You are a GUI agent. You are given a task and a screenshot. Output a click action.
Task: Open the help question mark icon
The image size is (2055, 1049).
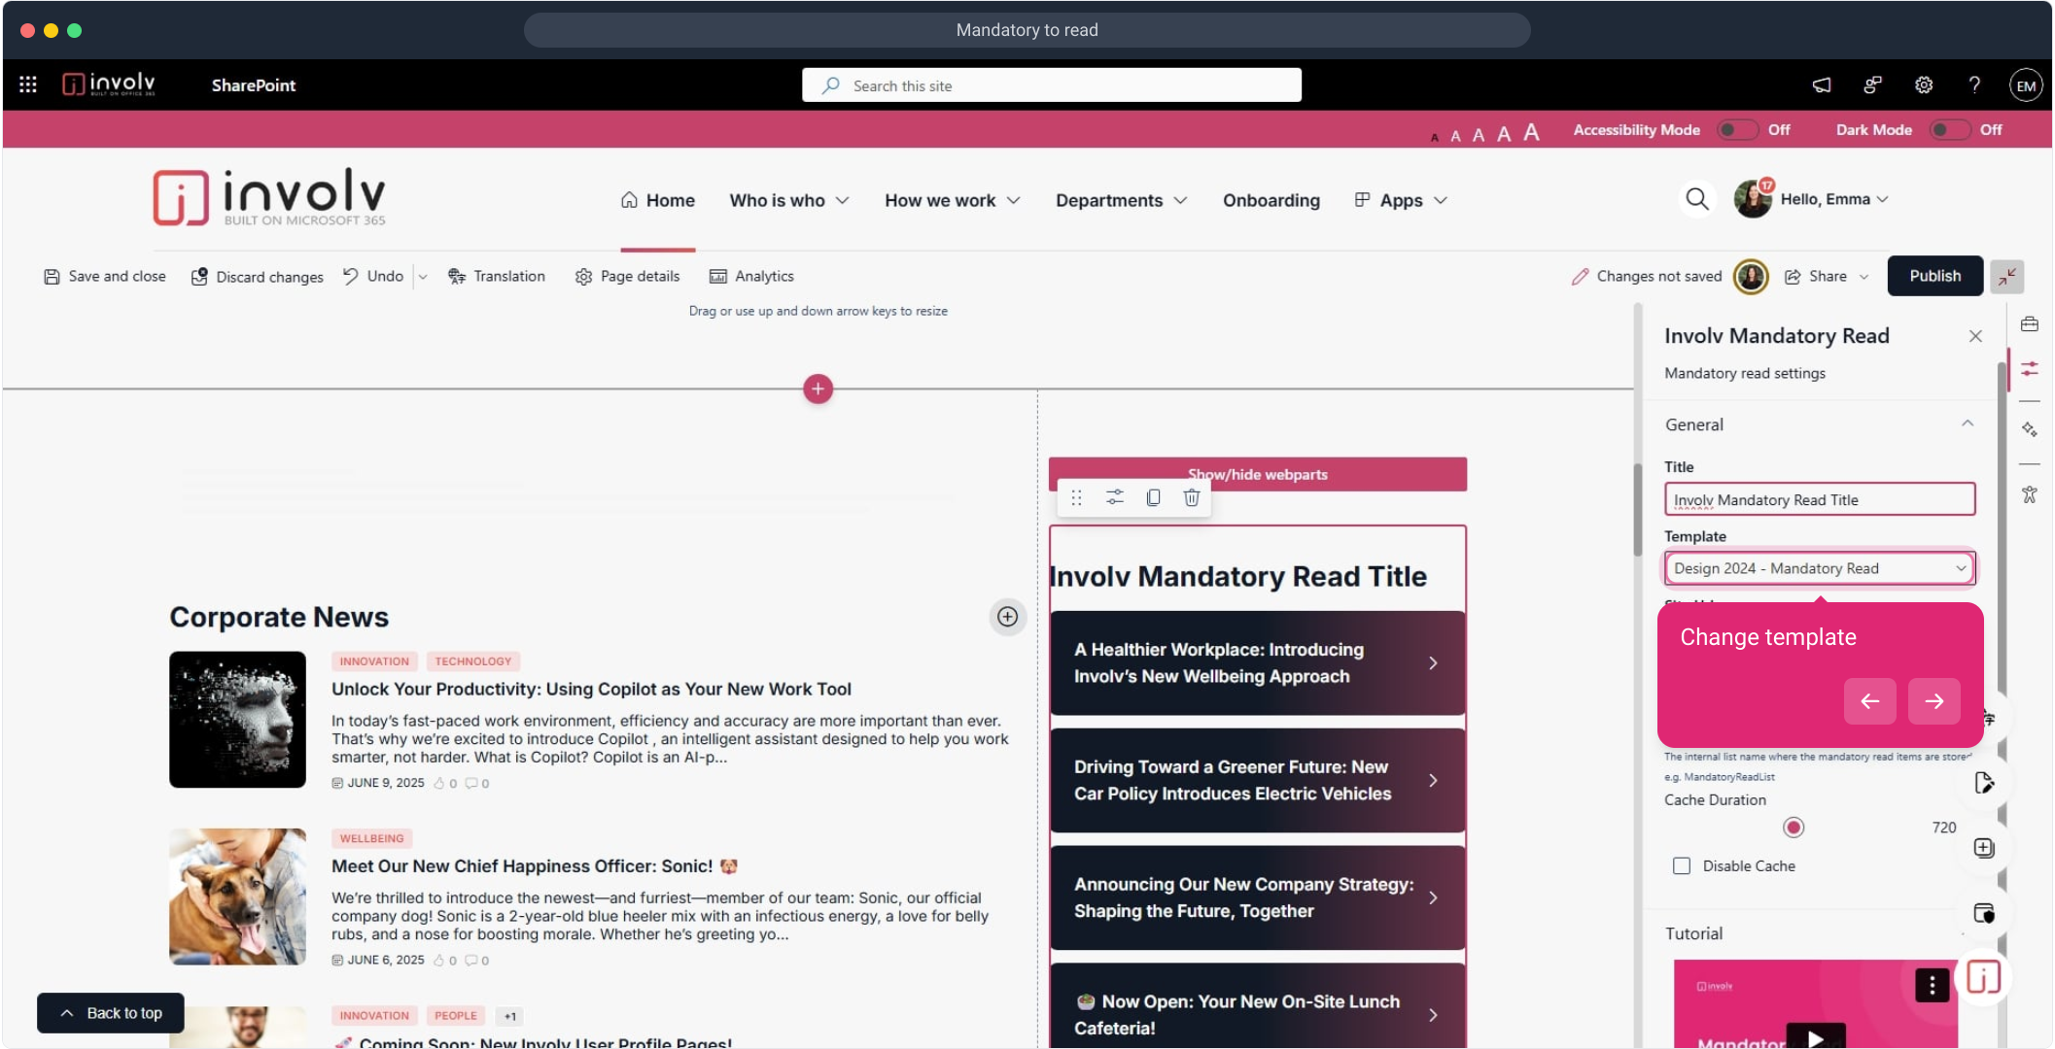[1974, 85]
